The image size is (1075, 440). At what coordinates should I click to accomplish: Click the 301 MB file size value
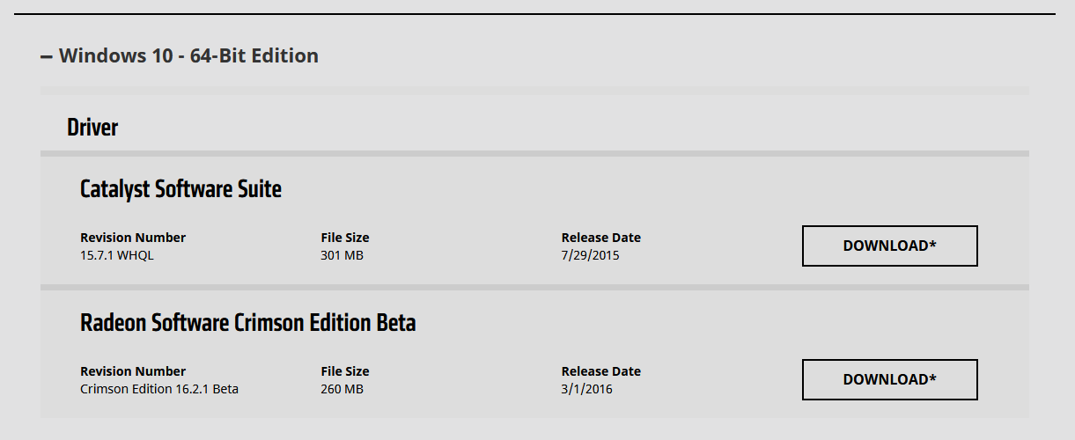(x=342, y=256)
